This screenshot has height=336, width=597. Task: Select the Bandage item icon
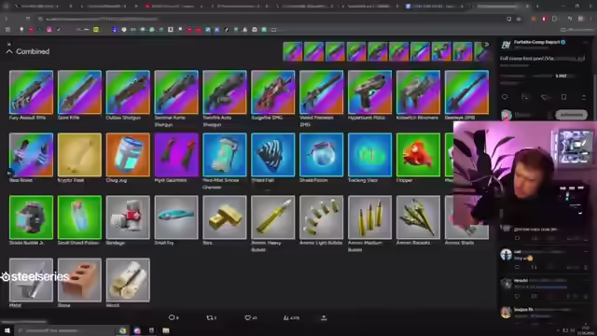(x=128, y=217)
